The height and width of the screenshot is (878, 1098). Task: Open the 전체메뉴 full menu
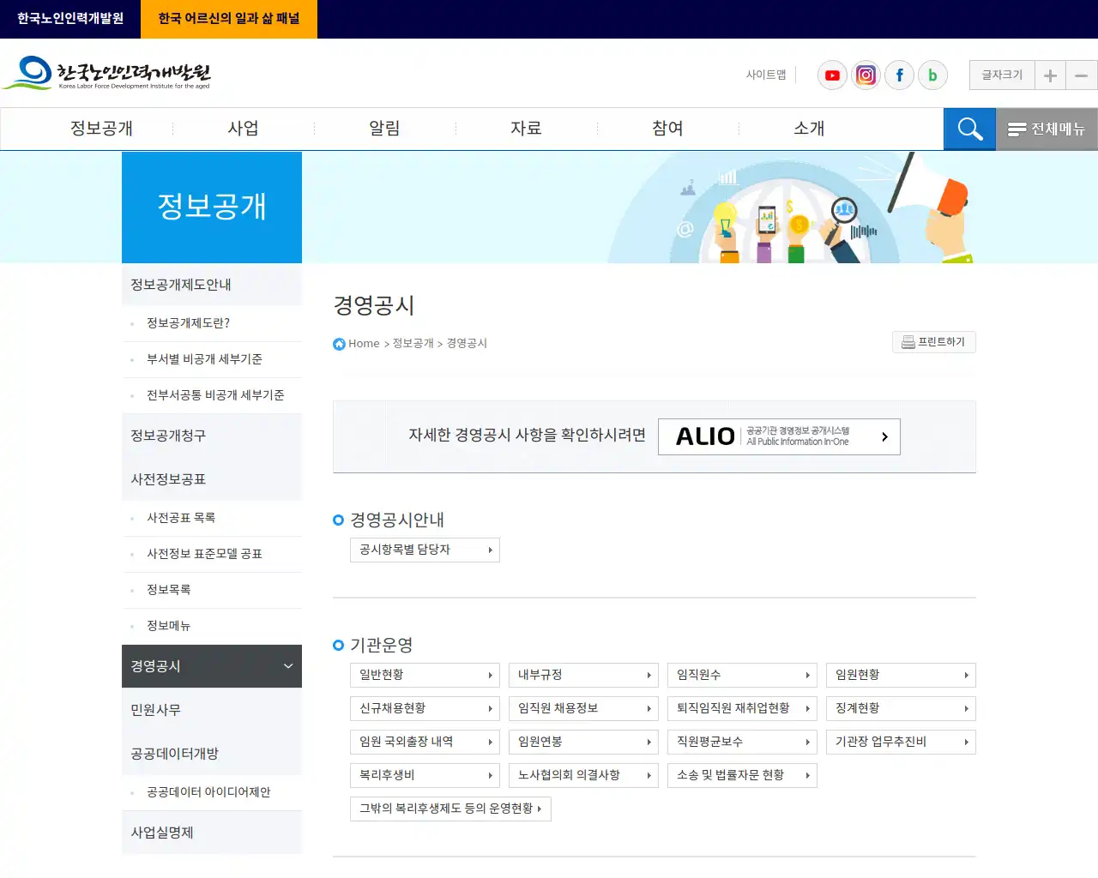tap(1047, 129)
